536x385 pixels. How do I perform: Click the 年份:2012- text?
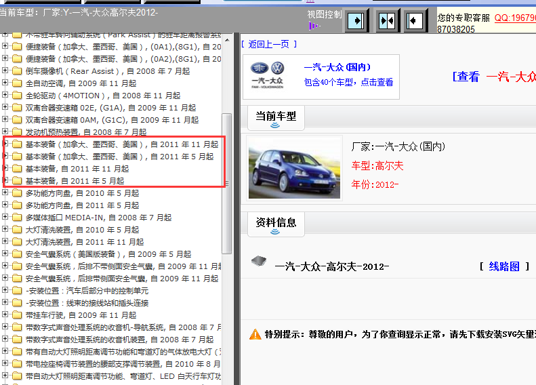(x=375, y=184)
